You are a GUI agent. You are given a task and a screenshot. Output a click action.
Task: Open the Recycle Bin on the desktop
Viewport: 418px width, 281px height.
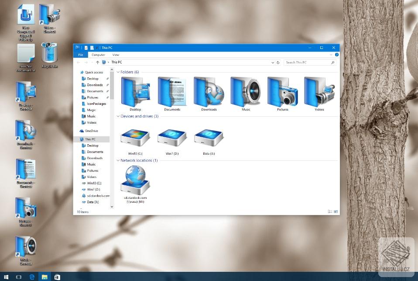point(49,55)
